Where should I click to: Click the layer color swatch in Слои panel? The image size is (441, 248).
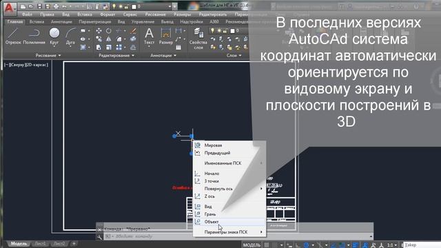tap(233, 30)
